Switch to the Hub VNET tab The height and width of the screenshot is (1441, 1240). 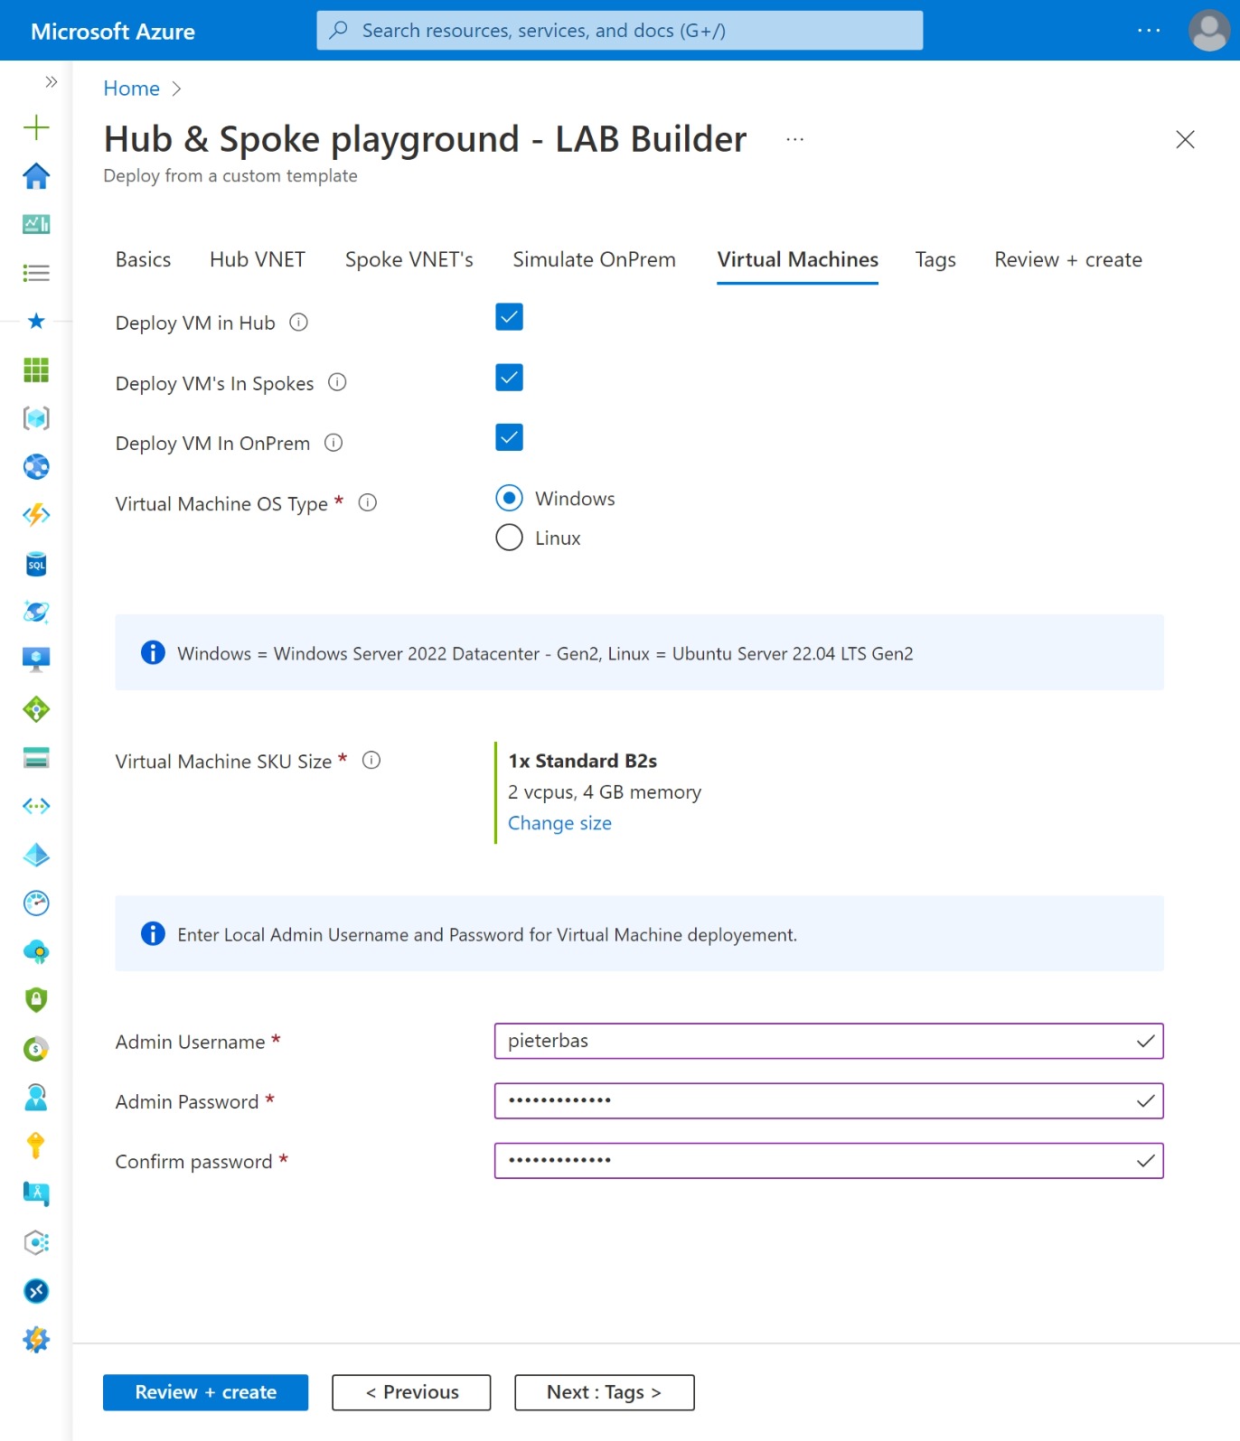pos(258,260)
